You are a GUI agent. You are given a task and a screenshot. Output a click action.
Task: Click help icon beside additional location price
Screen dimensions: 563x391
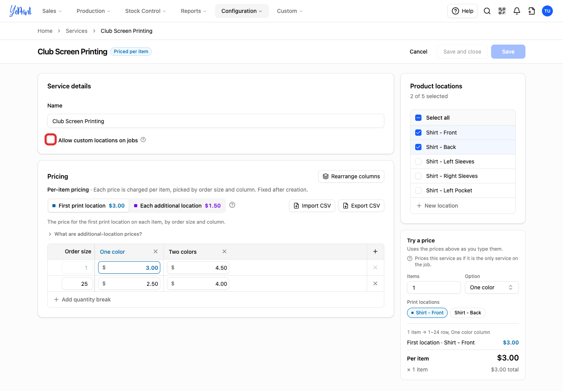[x=232, y=205]
